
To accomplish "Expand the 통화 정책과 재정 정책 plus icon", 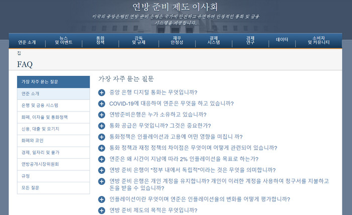I will 102,148.
